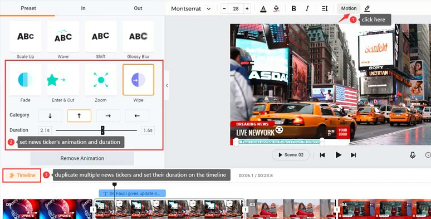The image size is (431, 219).
Task: Click the 1.6s duration end value
Action: 148,130
